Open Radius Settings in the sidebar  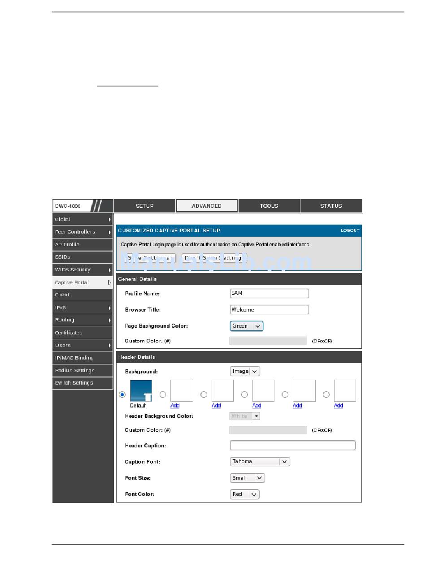(83, 370)
